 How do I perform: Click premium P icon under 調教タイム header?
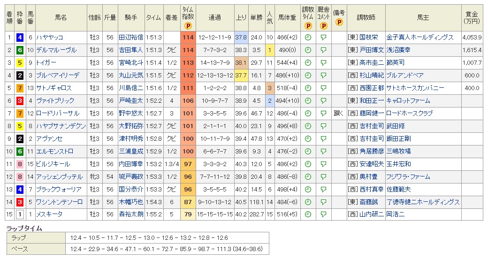(308, 26)
